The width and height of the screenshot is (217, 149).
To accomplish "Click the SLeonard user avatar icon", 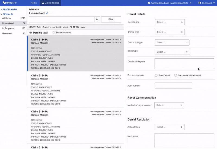I will (x=200, y=3).
